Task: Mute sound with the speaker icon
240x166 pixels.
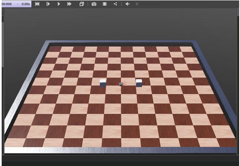Action: coord(127,4)
